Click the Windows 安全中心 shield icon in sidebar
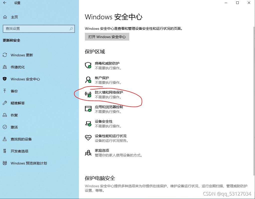255x199 pixels. click(x=5, y=79)
